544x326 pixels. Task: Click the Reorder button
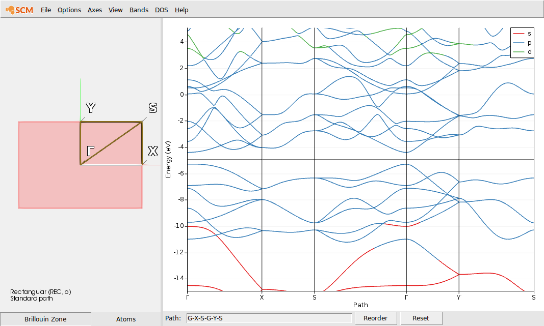click(x=376, y=317)
